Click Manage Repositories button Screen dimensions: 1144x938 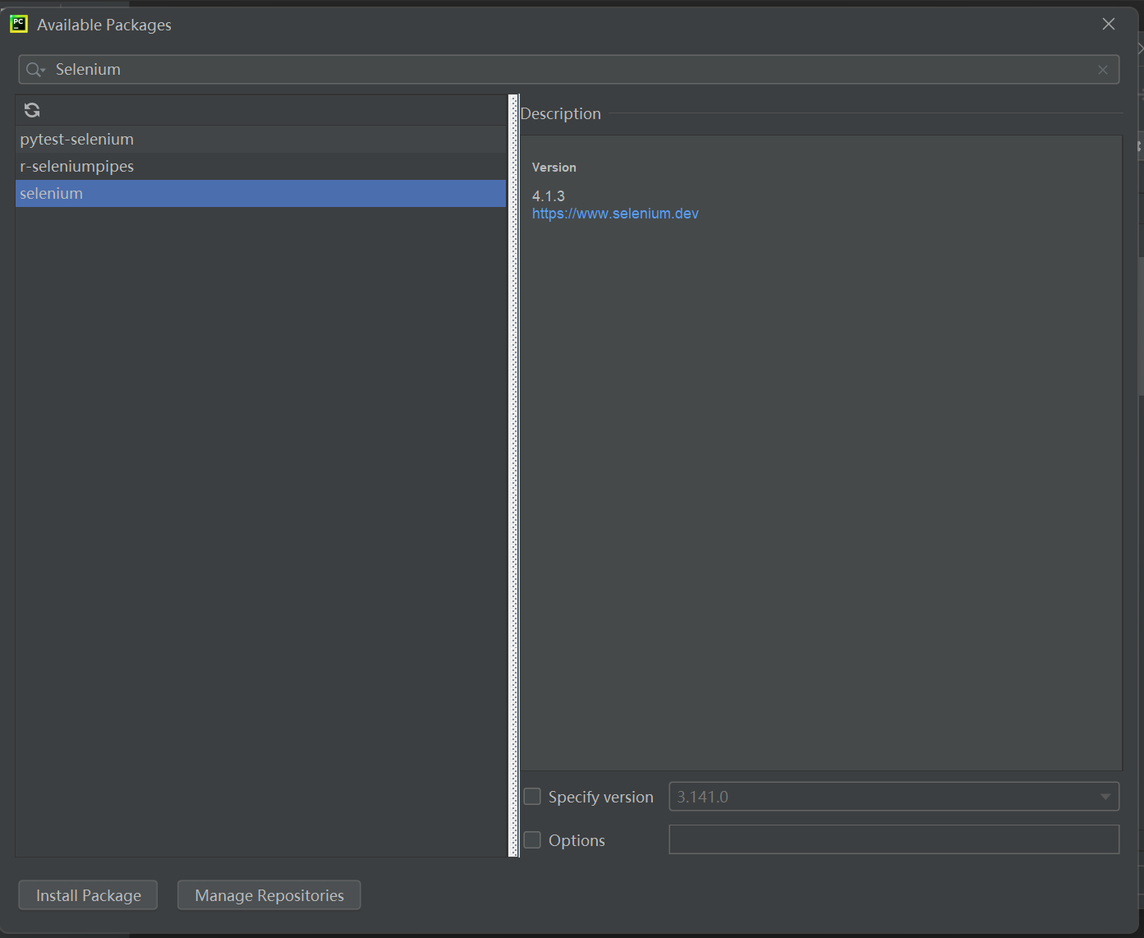269,895
